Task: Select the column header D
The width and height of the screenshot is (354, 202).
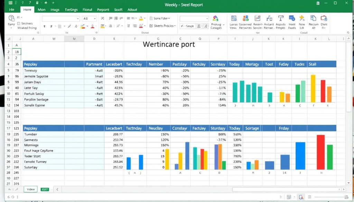Action: pyautogui.click(x=94, y=39)
